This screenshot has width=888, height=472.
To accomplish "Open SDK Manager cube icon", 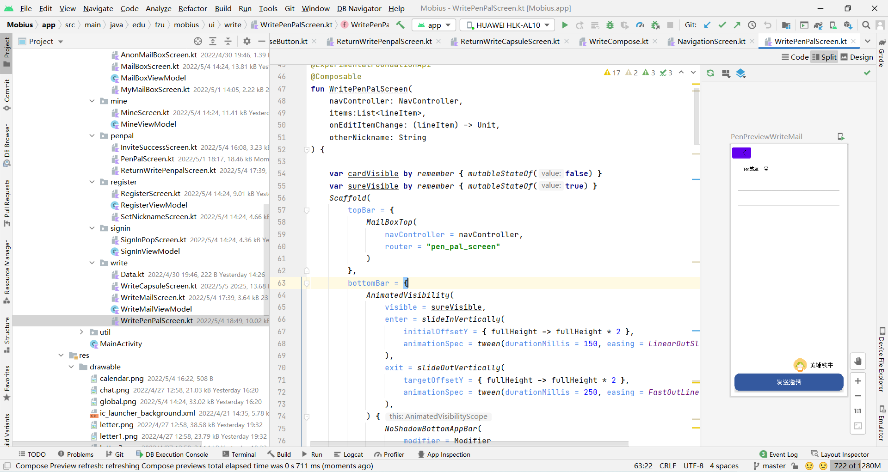I will coord(848,25).
